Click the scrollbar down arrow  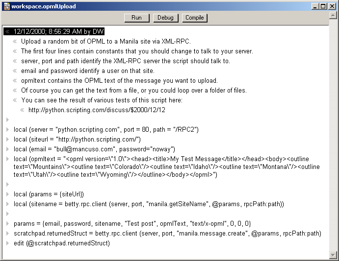click(333, 255)
